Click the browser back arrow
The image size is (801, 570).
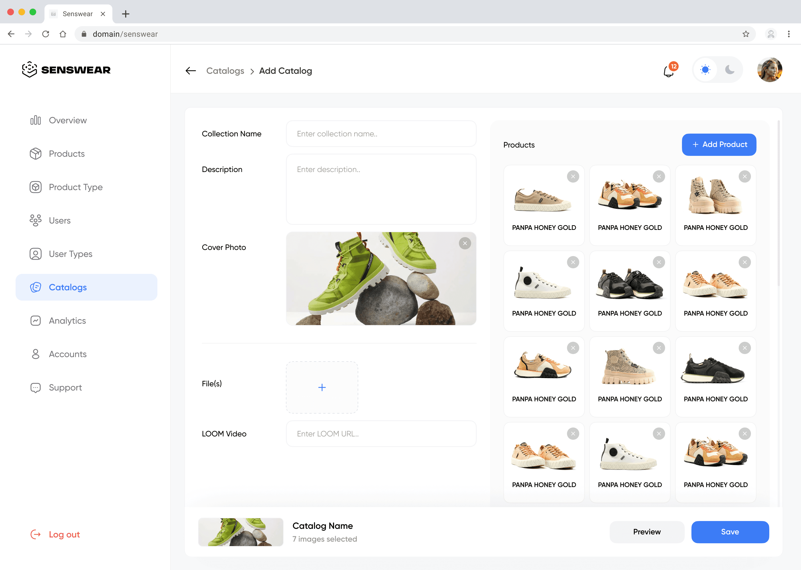click(11, 34)
